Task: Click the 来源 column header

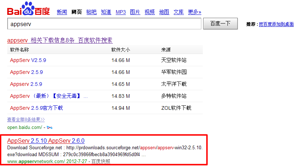Action: (x=166, y=50)
